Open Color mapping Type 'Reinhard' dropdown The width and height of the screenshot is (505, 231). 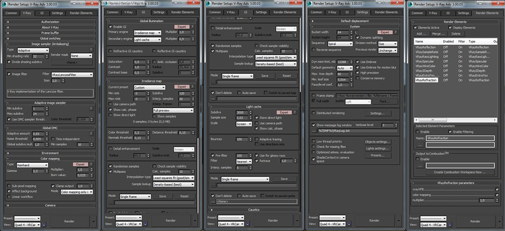pyautogui.click(x=32, y=165)
